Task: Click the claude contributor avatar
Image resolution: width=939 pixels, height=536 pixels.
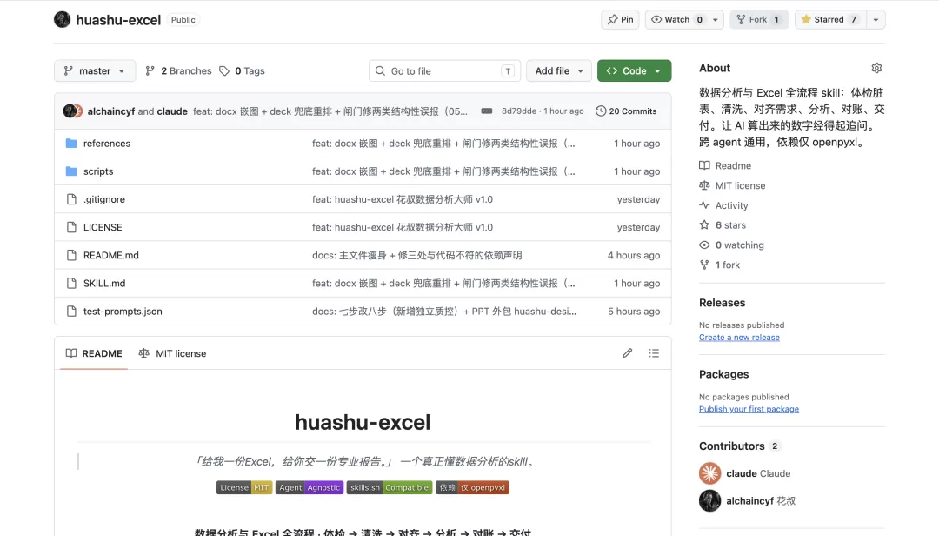Action: point(709,473)
